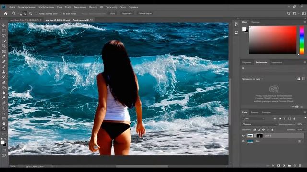
Task: Select the Clone Stamp tool
Action: coord(4,72)
